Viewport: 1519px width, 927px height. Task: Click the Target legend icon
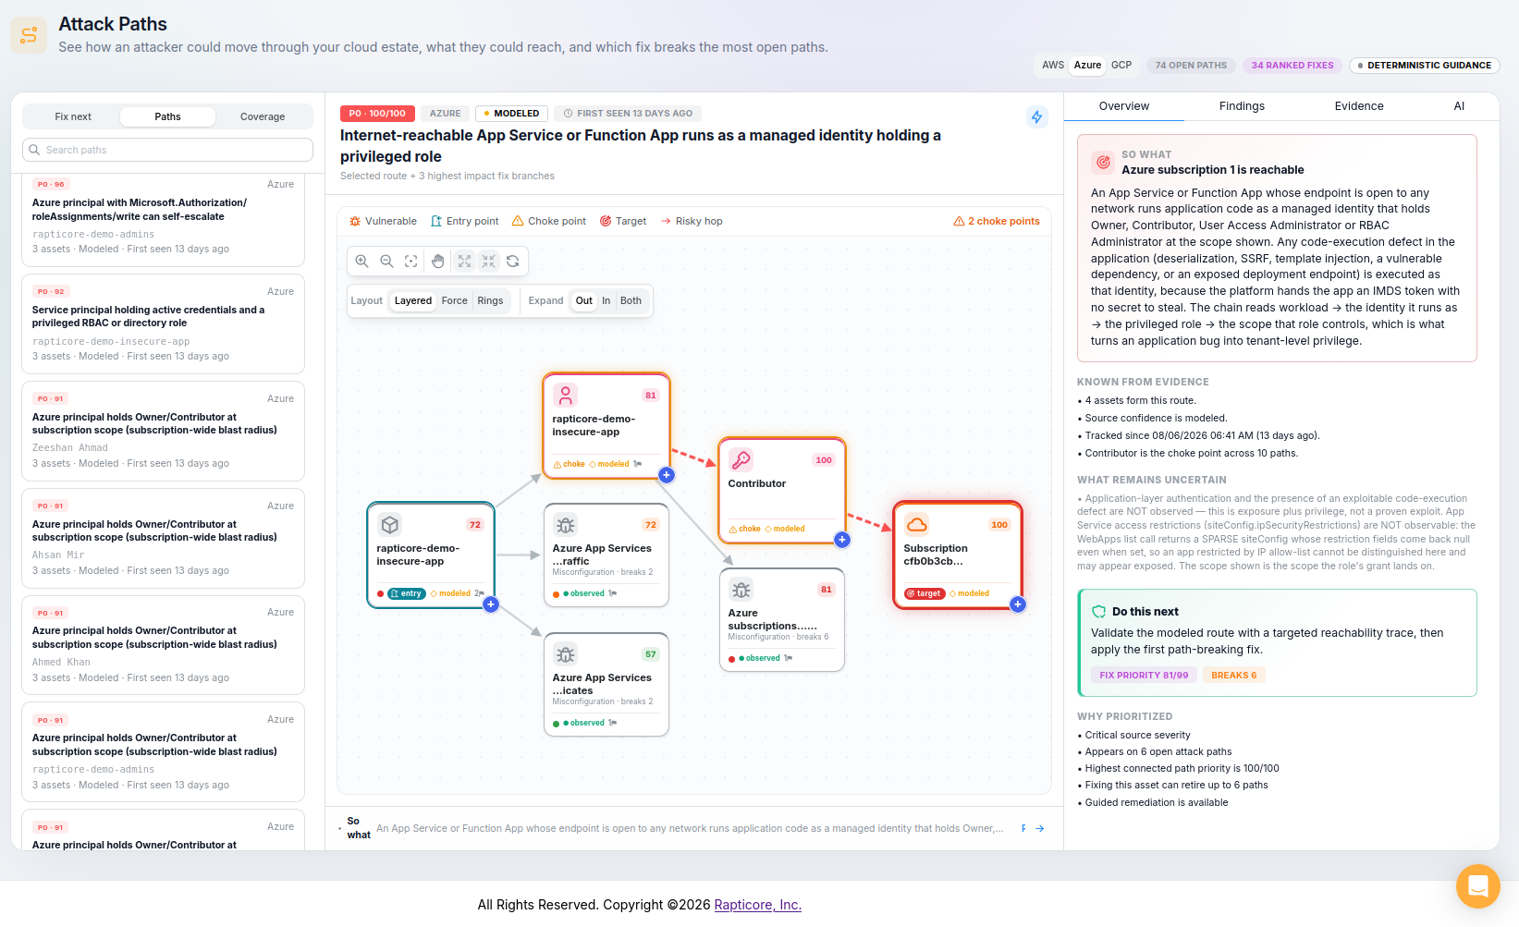(x=606, y=222)
